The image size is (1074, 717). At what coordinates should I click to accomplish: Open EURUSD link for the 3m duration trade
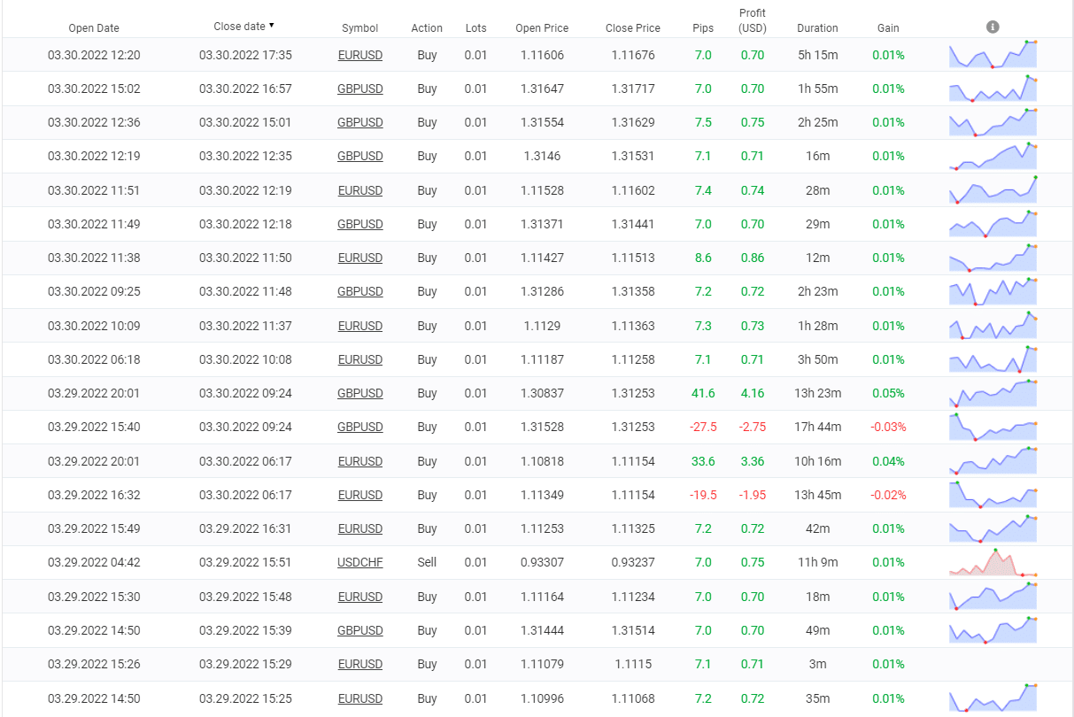pos(359,665)
